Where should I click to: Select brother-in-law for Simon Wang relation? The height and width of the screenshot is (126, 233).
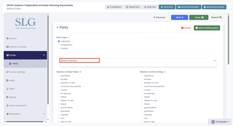pos(142,83)
